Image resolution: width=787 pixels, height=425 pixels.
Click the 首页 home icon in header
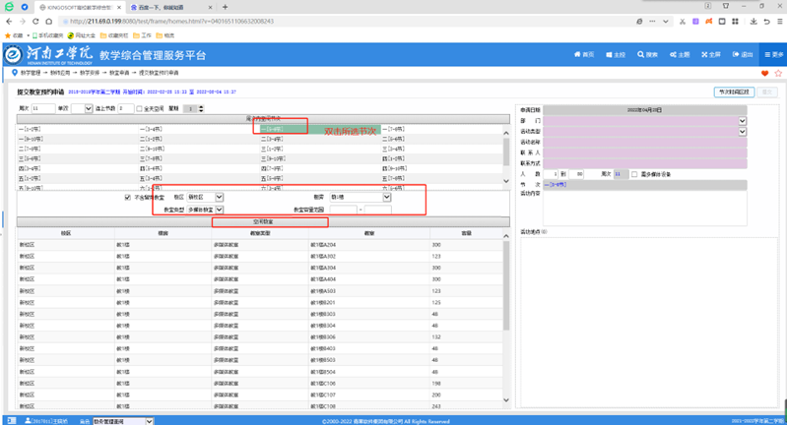584,55
